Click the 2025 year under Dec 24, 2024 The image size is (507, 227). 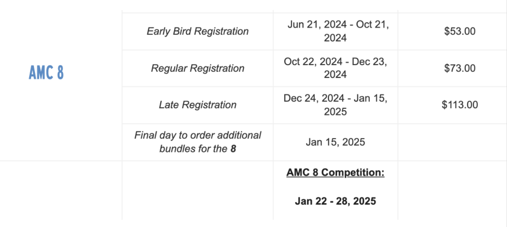click(x=335, y=111)
